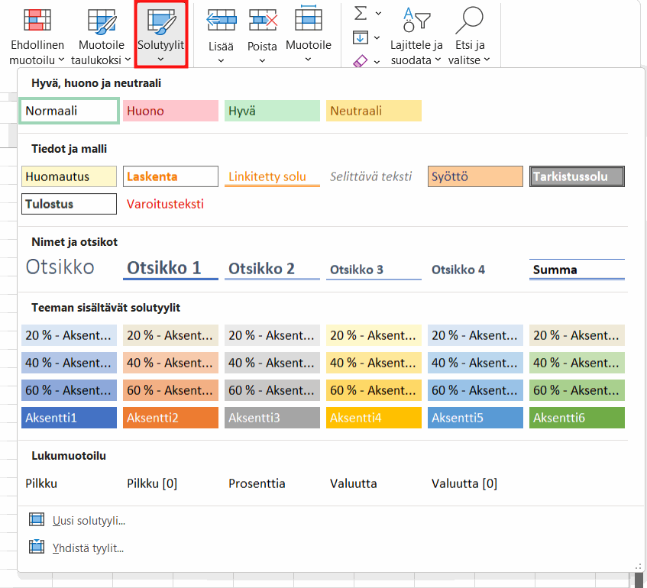Apply the Valuutta [0] number format
The image size is (647, 588).
coord(464,483)
